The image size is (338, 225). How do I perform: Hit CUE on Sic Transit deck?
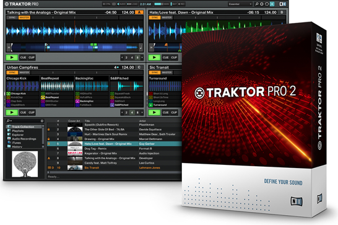tap(165, 112)
